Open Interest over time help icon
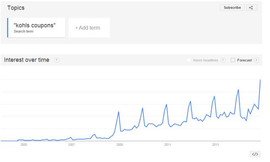 (x=57, y=60)
